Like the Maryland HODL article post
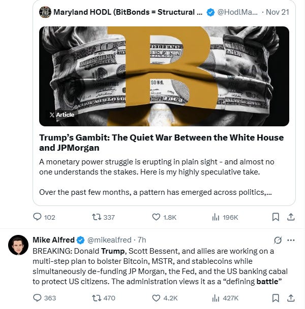Viewport: 305px width, 309px height. [157, 217]
